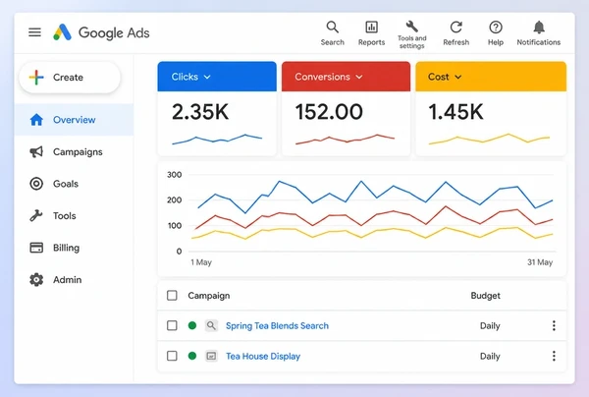Select Overview in the sidebar
This screenshot has width=589, height=397.
point(74,120)
